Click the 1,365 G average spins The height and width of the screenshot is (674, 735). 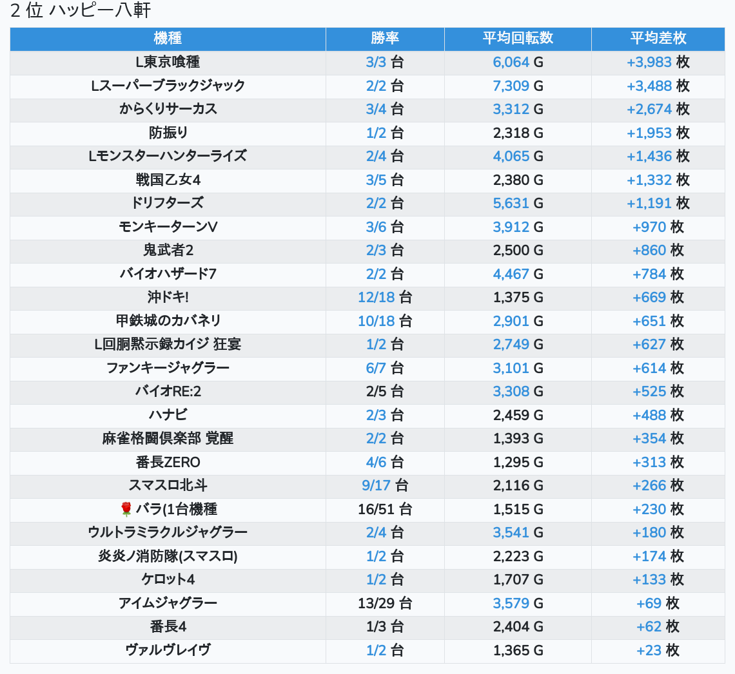(518, 651)
